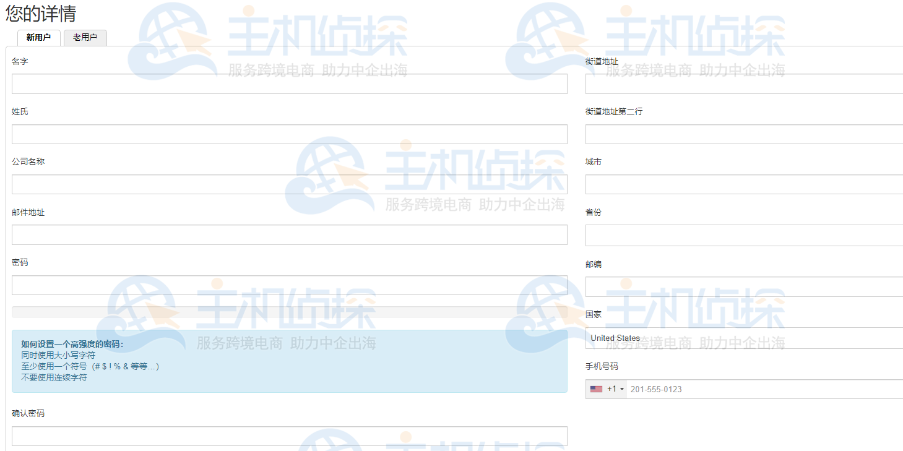Click the 邮编 input field

click(742, 286)
